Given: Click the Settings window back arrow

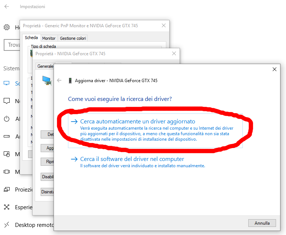Looking at the screenshot, I should pyautogui.click(x=7, y=7).
